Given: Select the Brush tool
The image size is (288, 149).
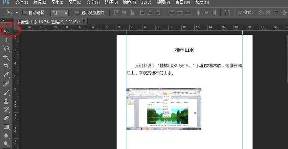Looking at the screenshot, I should click(6, 92).
